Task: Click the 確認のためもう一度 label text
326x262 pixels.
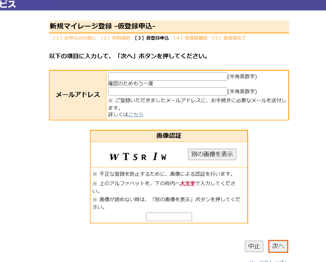Action: point(131,84)
